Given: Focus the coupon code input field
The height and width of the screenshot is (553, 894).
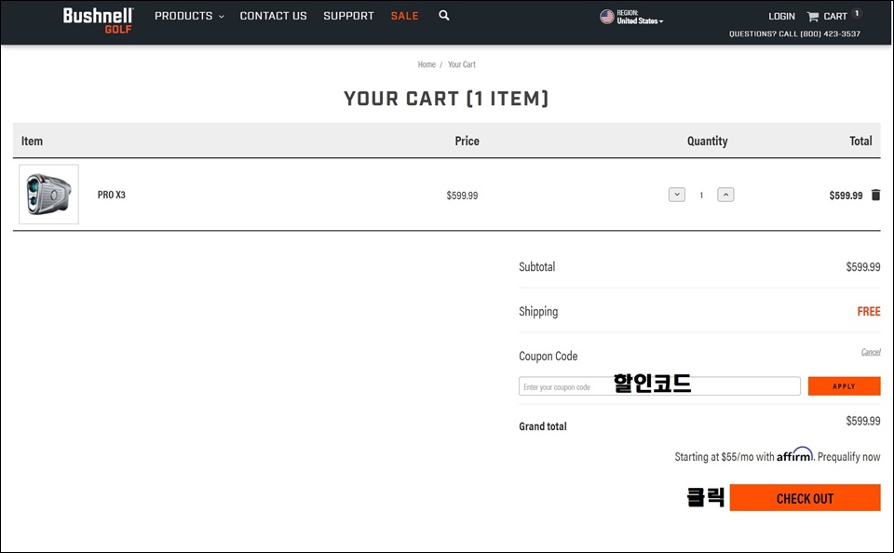Looking at the screenshot, I should point(659,386).
